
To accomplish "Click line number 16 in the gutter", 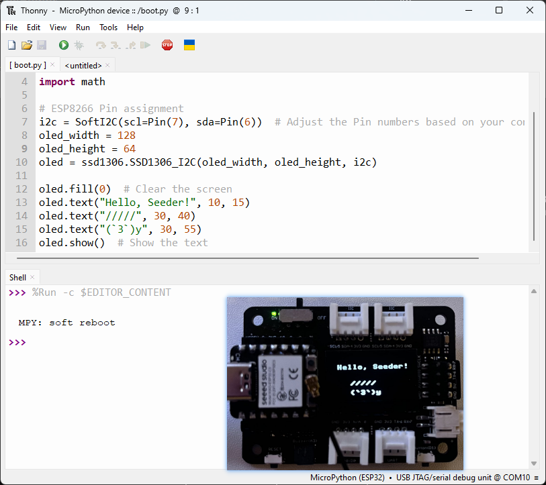I will pos(21,243).
